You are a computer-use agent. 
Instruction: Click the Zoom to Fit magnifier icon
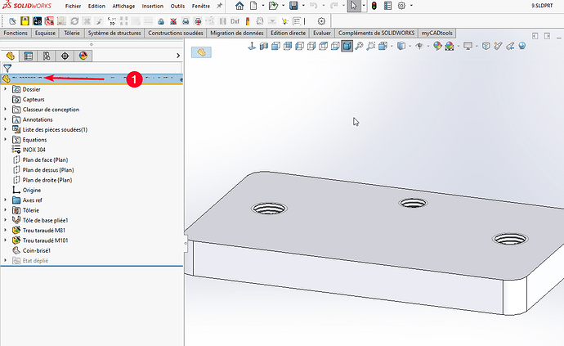[359, 46]
